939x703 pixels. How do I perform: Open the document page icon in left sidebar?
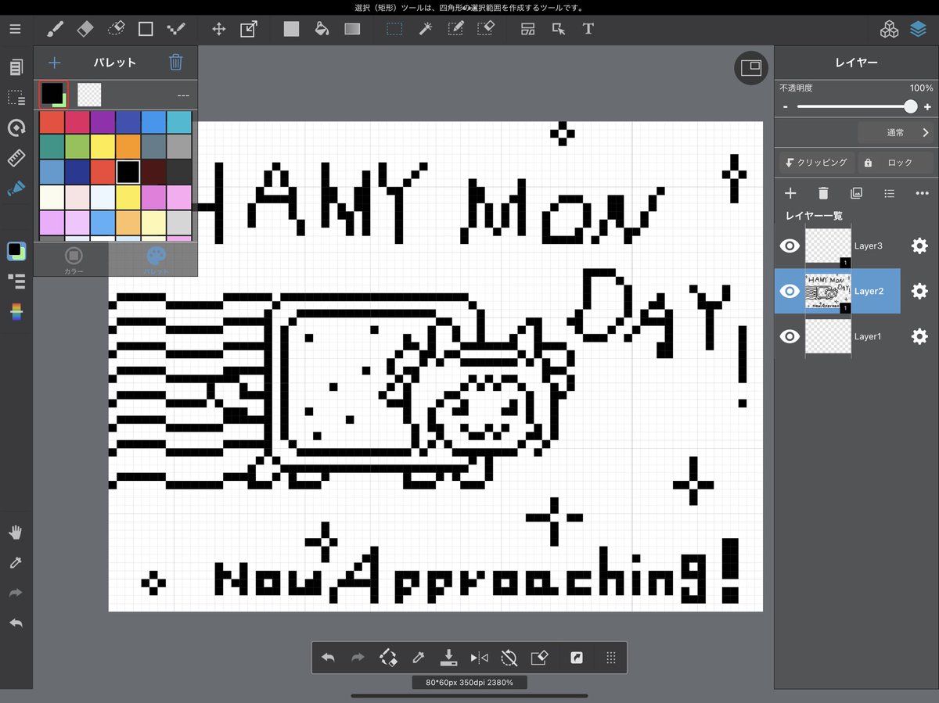pos(16,67)
